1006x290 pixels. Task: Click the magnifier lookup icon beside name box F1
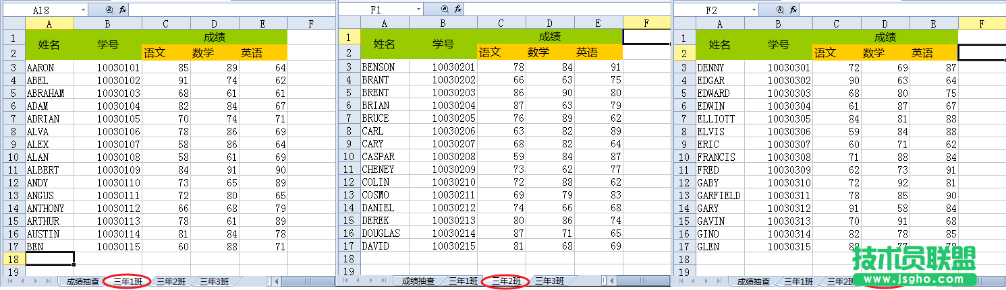coord(445,9)
